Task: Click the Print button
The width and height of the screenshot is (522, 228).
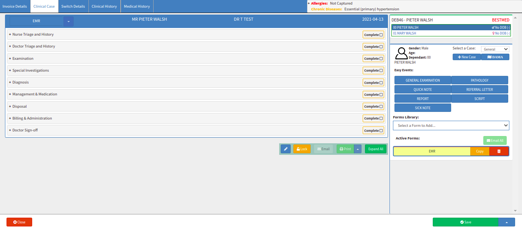Action: coord(345,149)
